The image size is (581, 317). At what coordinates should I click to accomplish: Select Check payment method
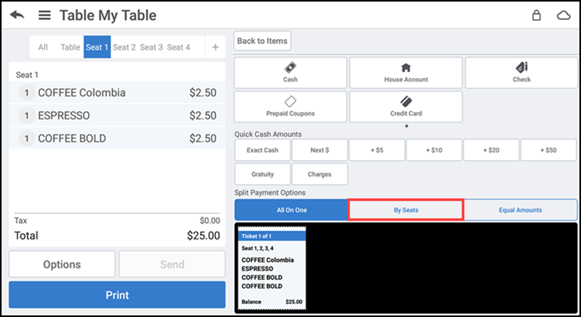(x=521, y=72)
